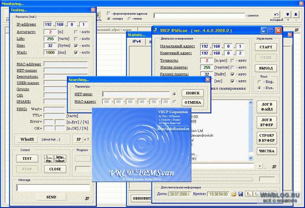
Task: Select Rus. language radio button
Action: 259,88
